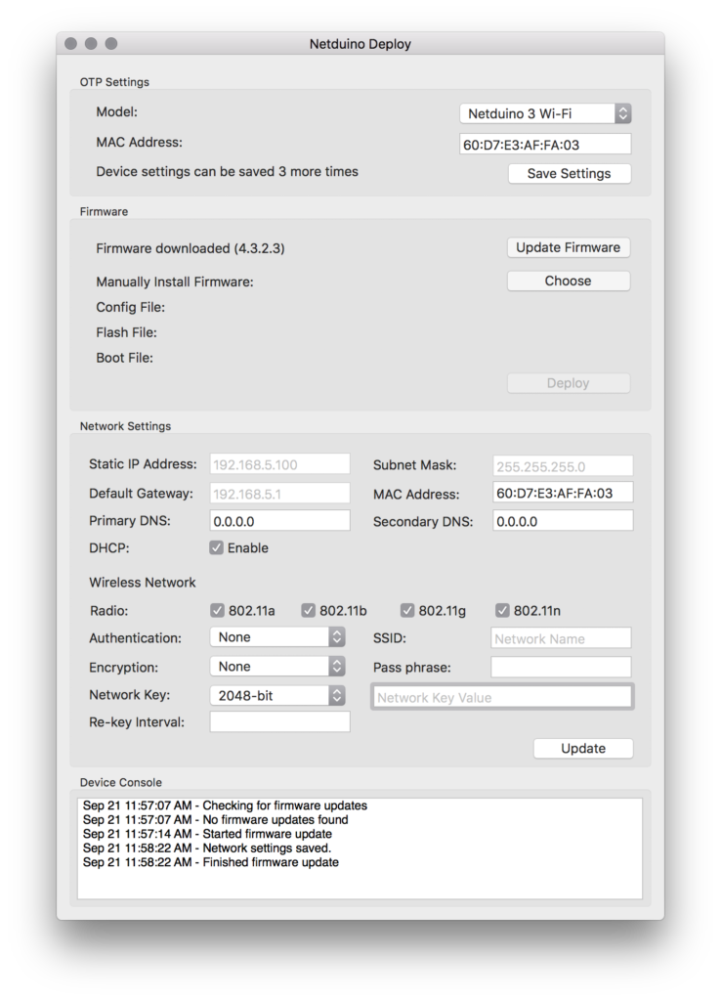Screen dimensions: 721x1001
Task: Click the Deploy button
Action: coord(568,383)
